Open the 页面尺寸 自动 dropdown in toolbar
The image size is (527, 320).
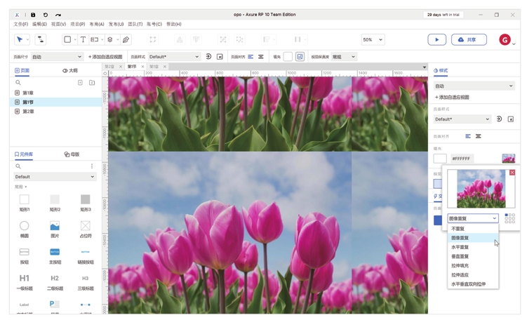point(56,57)
